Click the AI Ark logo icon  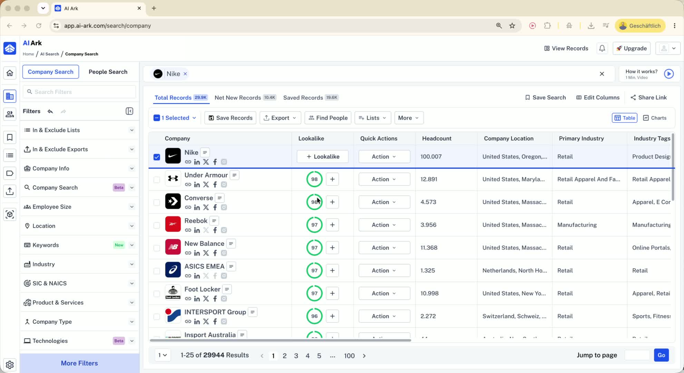10,48
